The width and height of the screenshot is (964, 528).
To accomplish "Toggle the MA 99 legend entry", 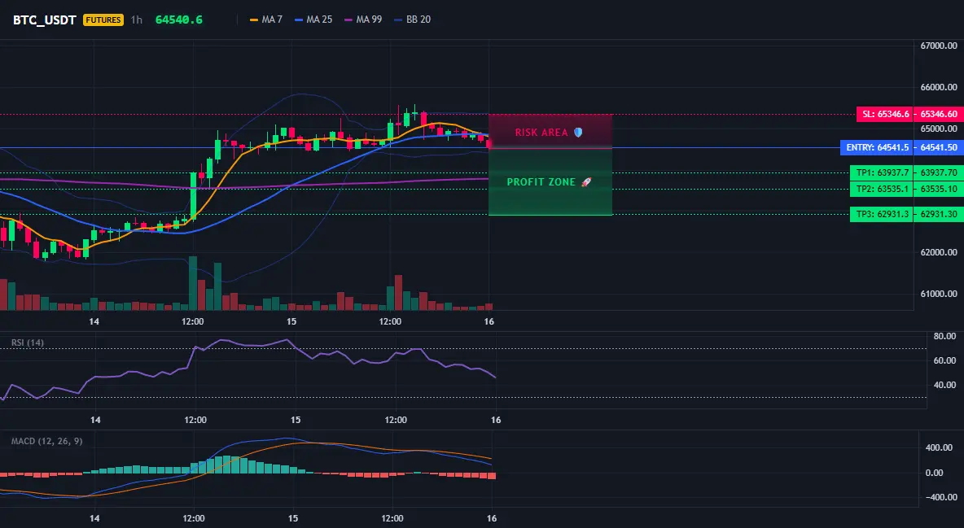I will [363, 20].
